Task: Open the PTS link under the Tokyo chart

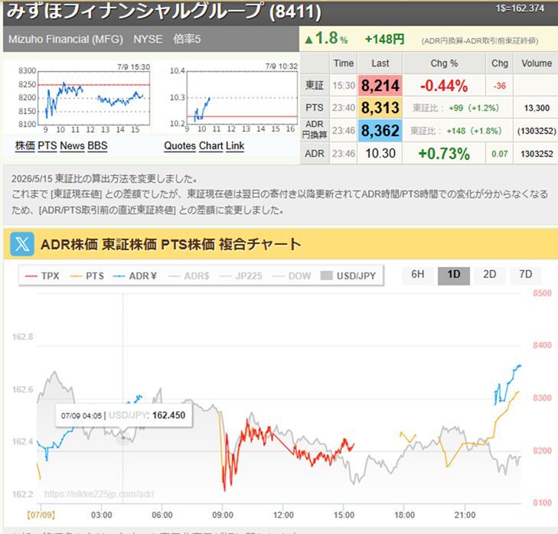Action: [x=47, y=146]
